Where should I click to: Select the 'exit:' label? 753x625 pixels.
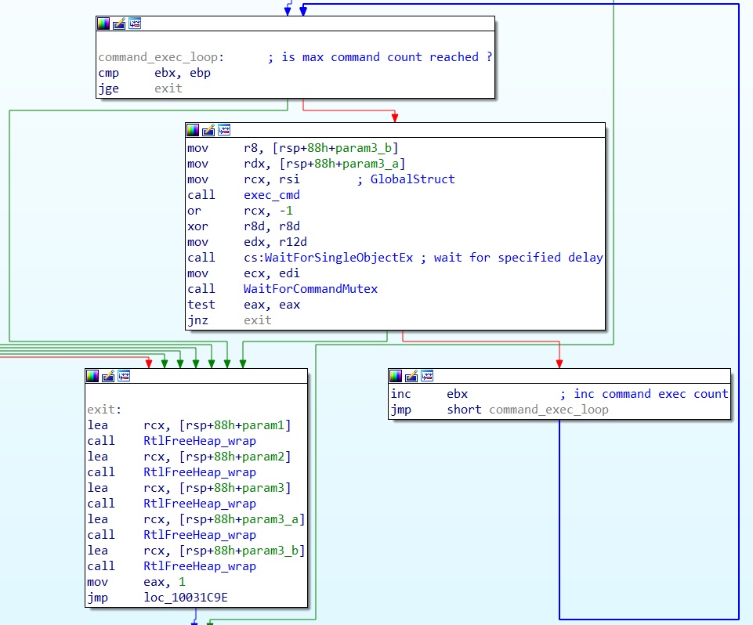click(x=104, y=410)
